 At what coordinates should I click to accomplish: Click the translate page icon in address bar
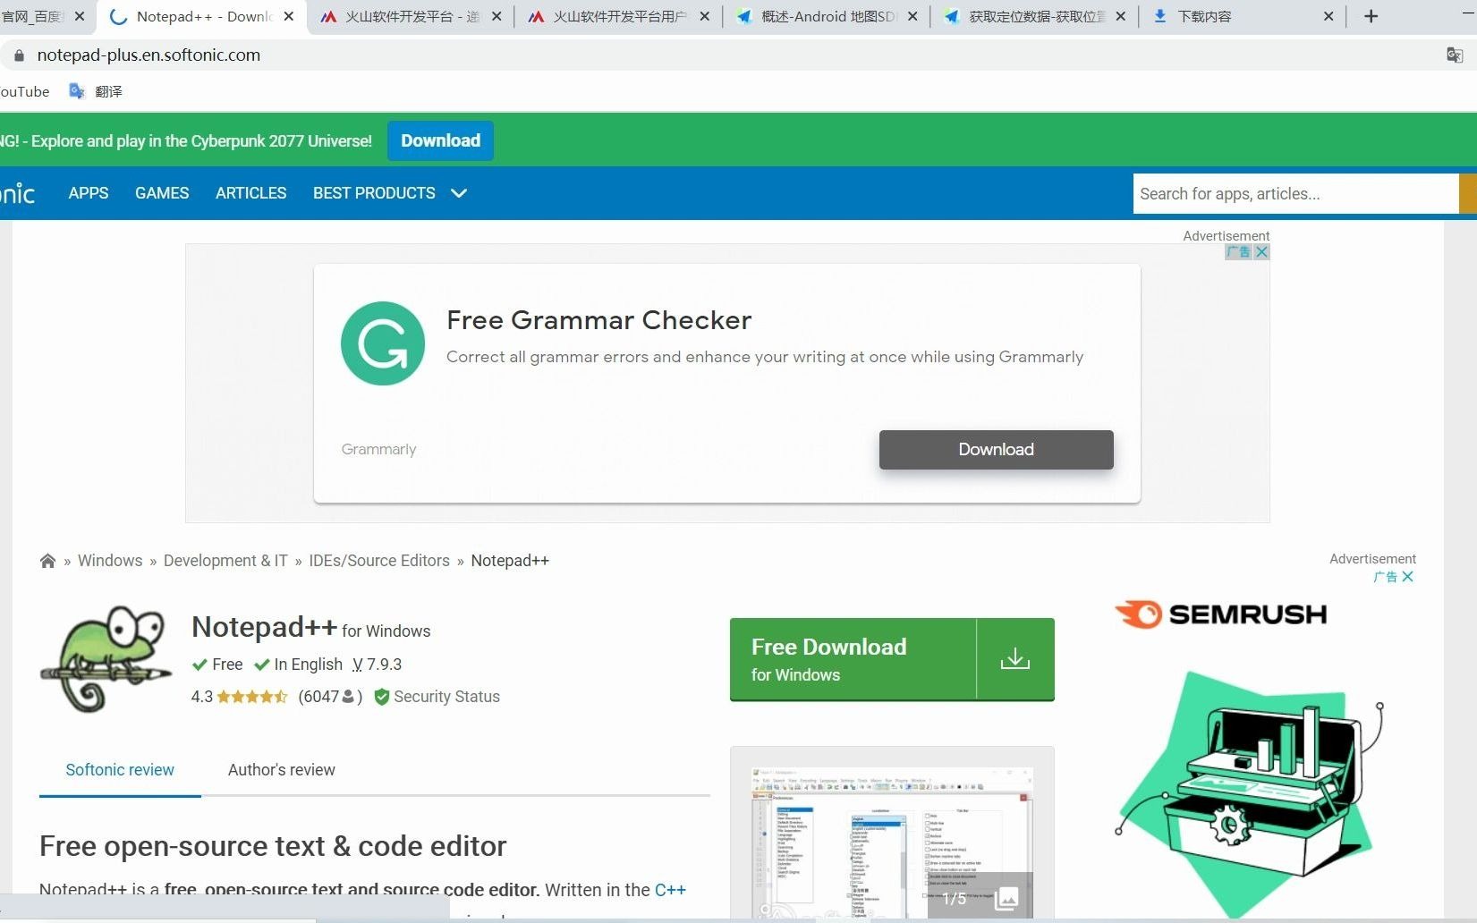(1455, 55)
